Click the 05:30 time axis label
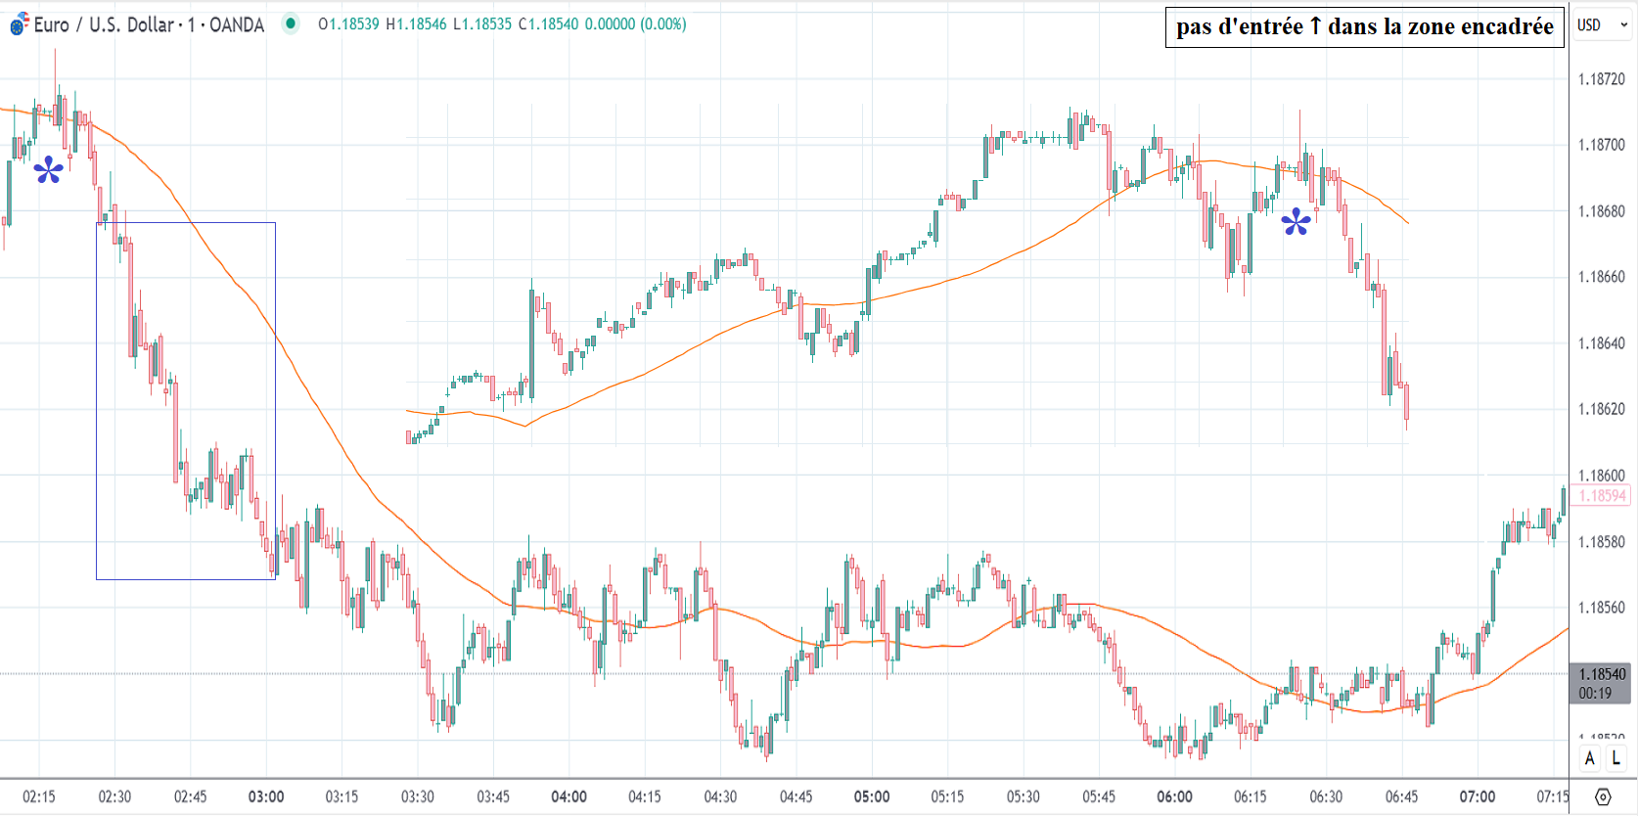 1024,796
